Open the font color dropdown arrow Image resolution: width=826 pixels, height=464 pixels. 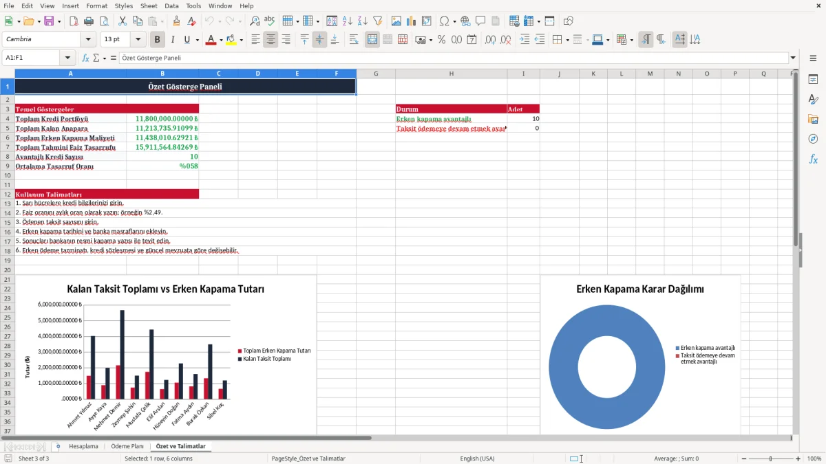point(220,40)
